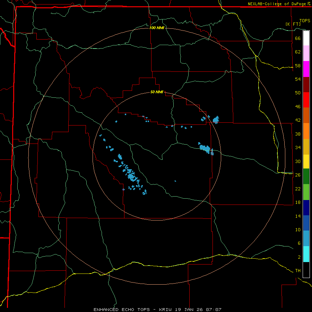Image resolution: width=312 pixels, height=312 pixels.
Task: Click the yellow swatch beside 30
Action: click(306, 162)
